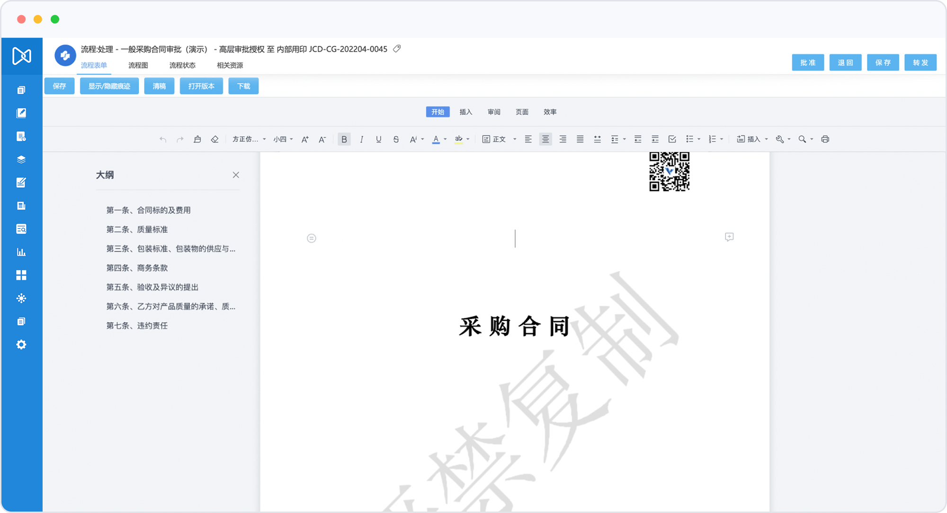
Task: Open the 流程图 tab
Action: [138, 65]
